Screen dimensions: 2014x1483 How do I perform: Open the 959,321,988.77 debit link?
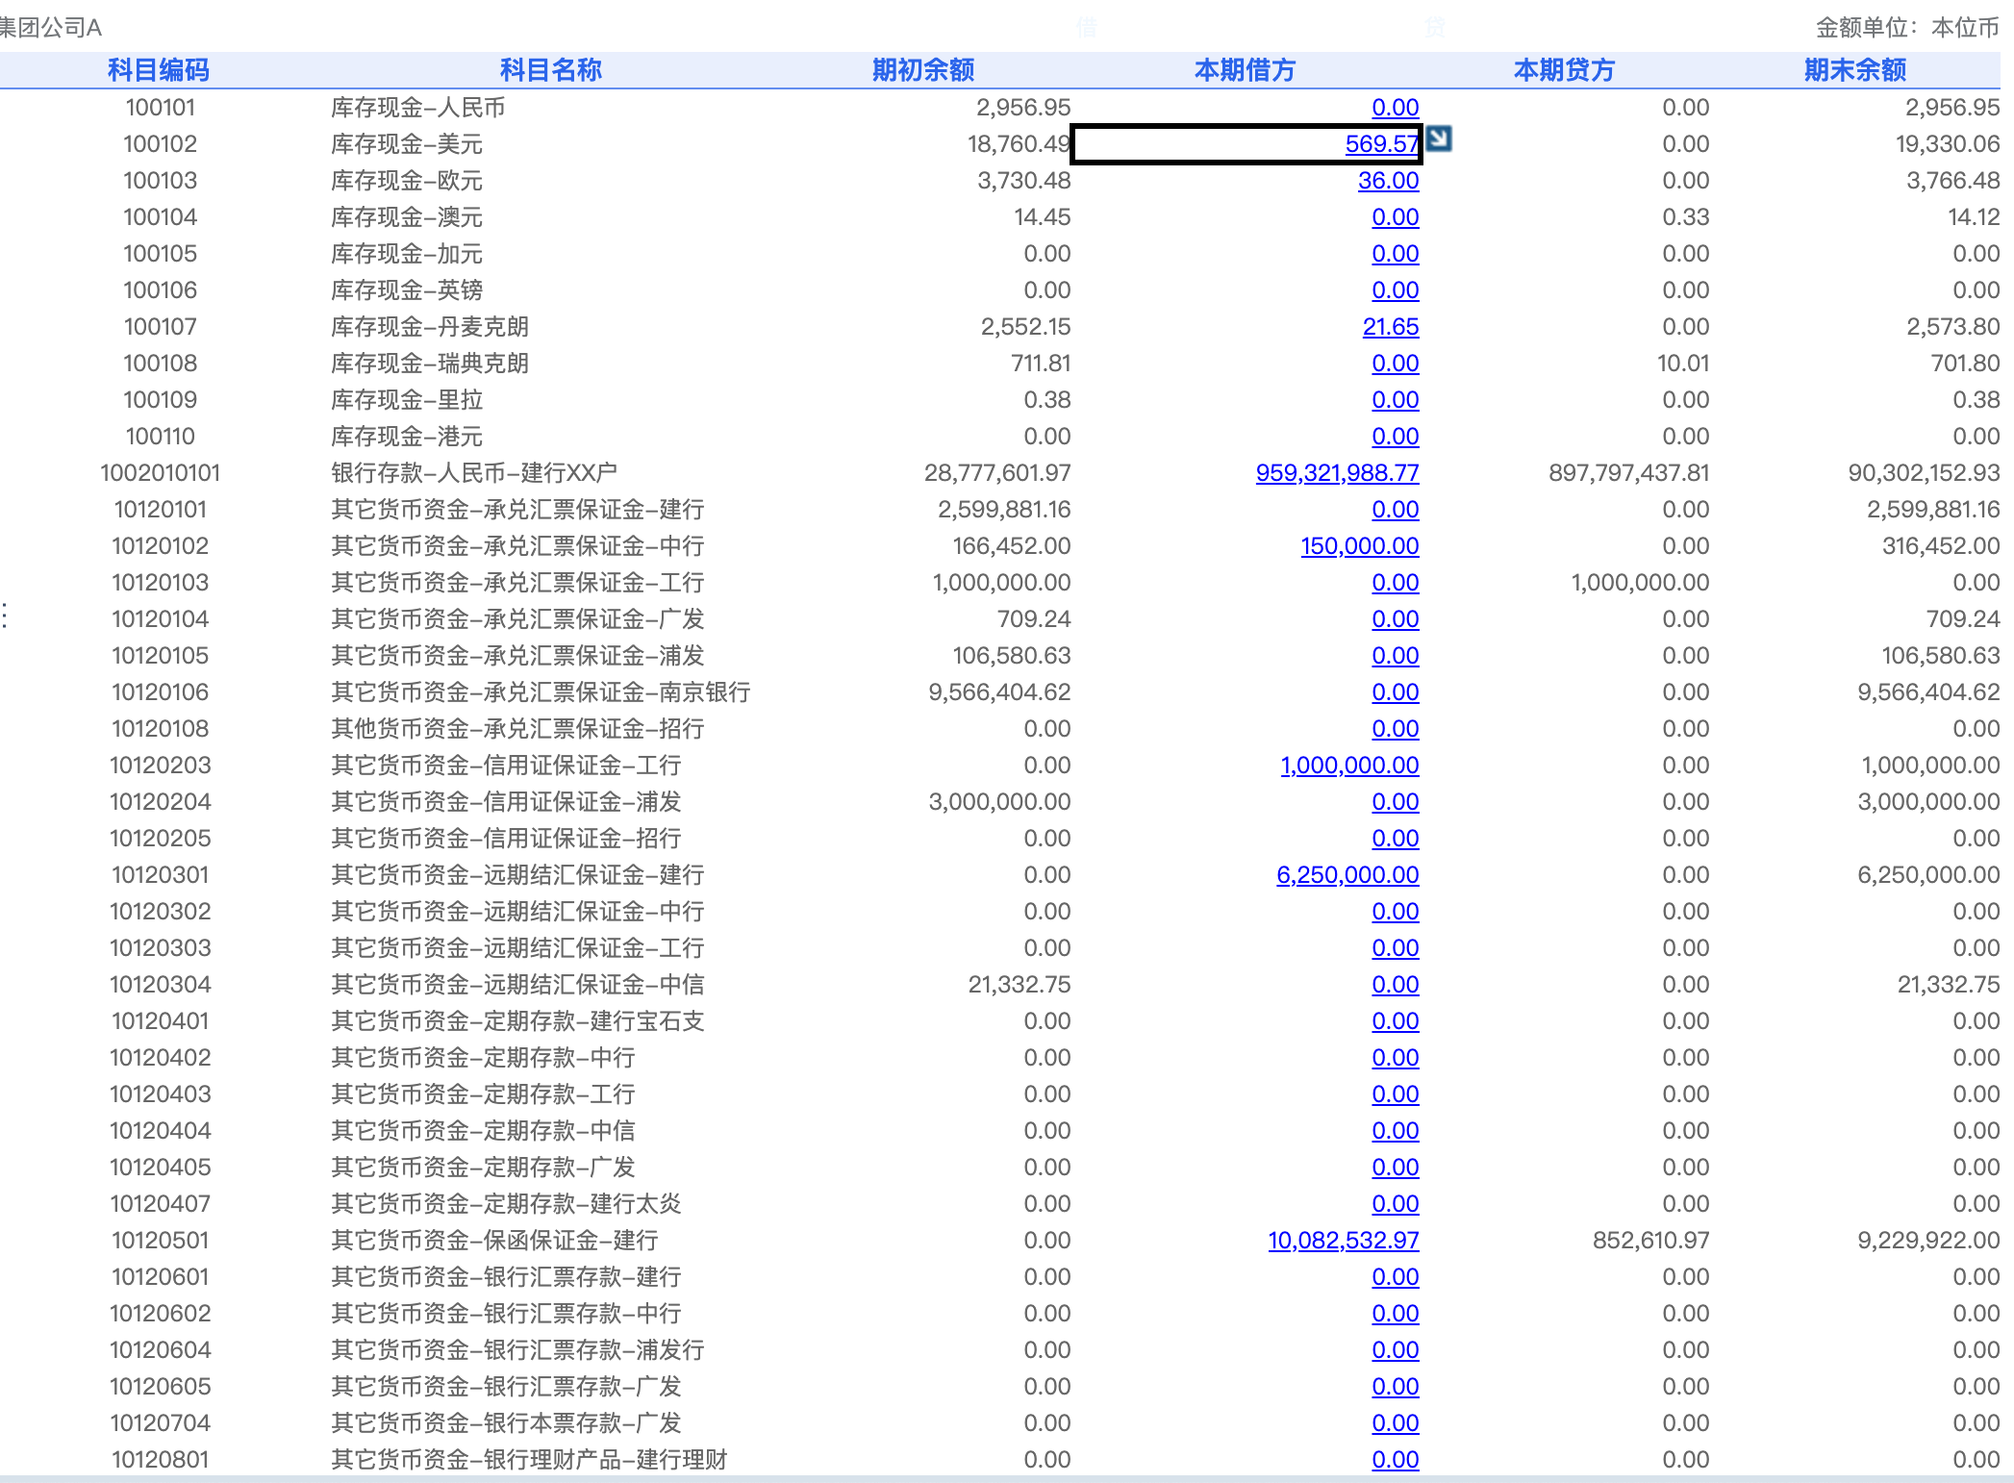[x=1337, y=473]
